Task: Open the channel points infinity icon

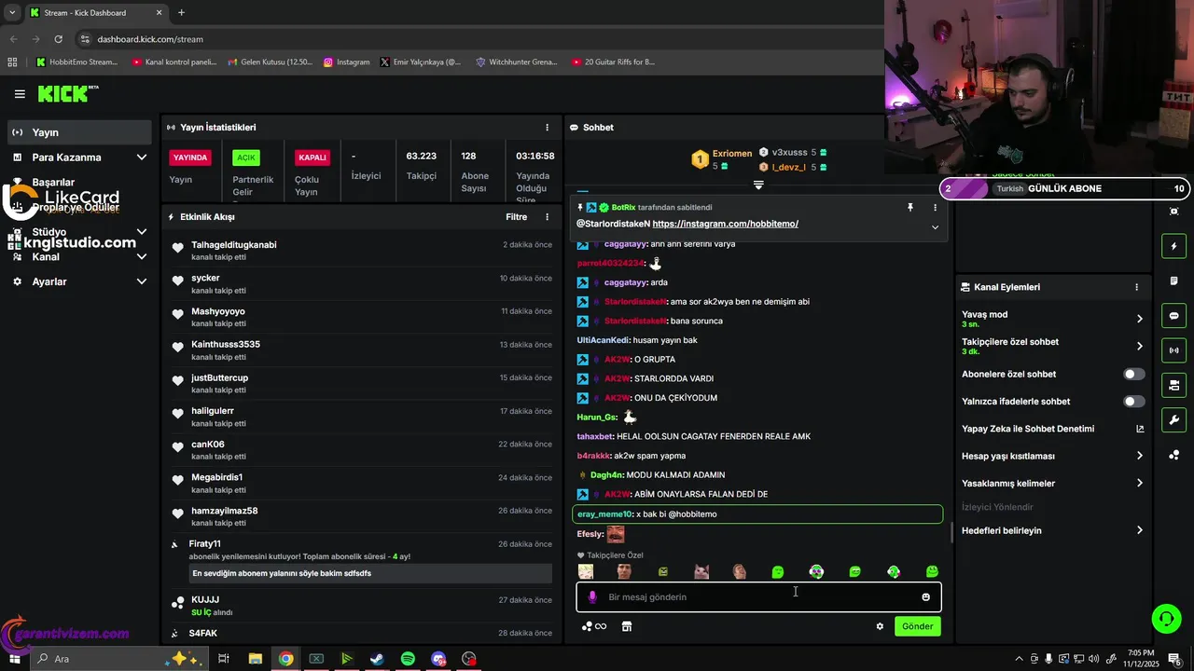Action: point(594,626)
